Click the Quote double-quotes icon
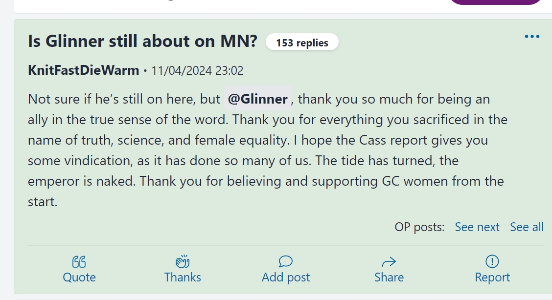The width and height of the screenshot is (552, 300). click(79, 262)
